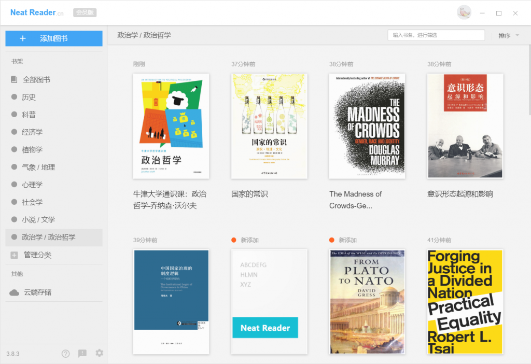Open the settings gear icon
Image resolution: width=531 pixels, height=364 pixels.
tap(99, 353)
